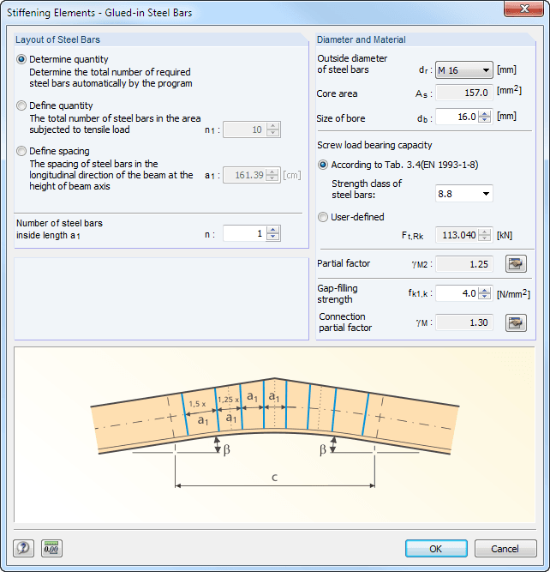Click 'Diameter and Material' heading

361,39
